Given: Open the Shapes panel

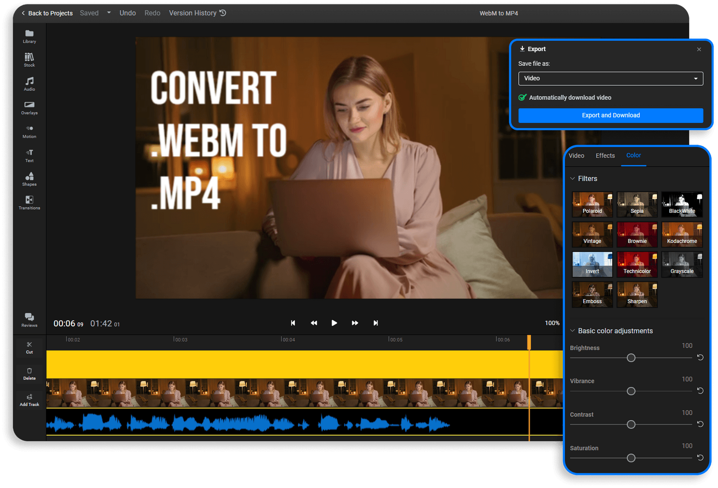Looking at the screenshot, I should click(29, 179).
